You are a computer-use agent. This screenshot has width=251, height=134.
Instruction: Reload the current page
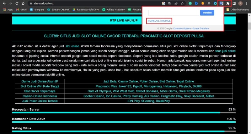coord(17,3)
